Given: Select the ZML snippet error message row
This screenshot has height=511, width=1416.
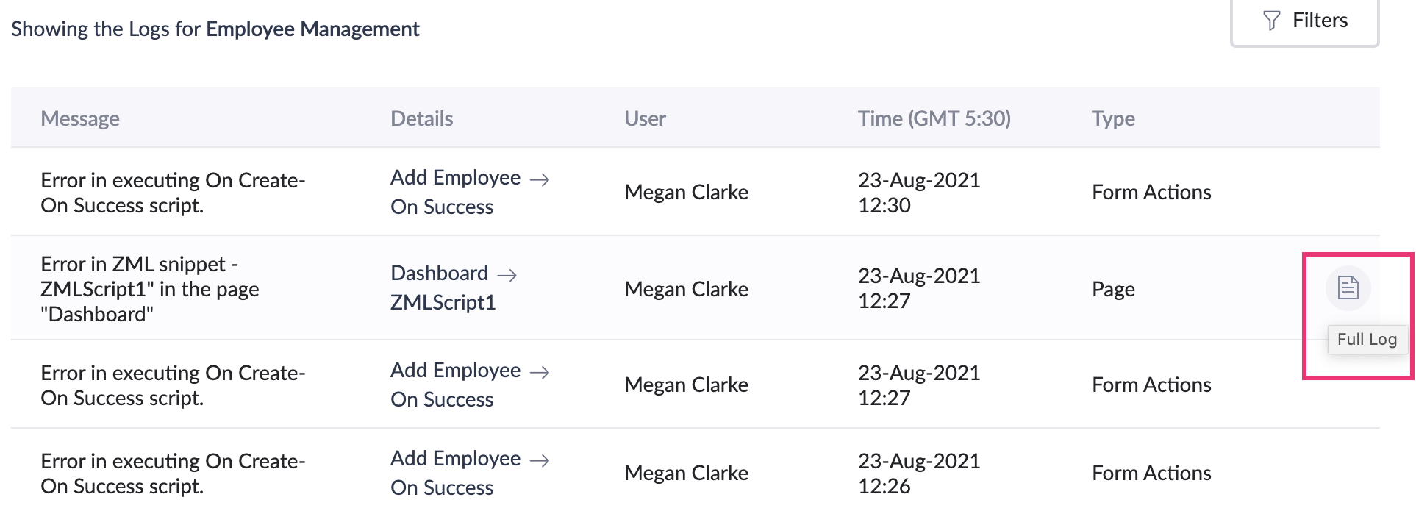Looking at the screenshot, I should point(696,288).
